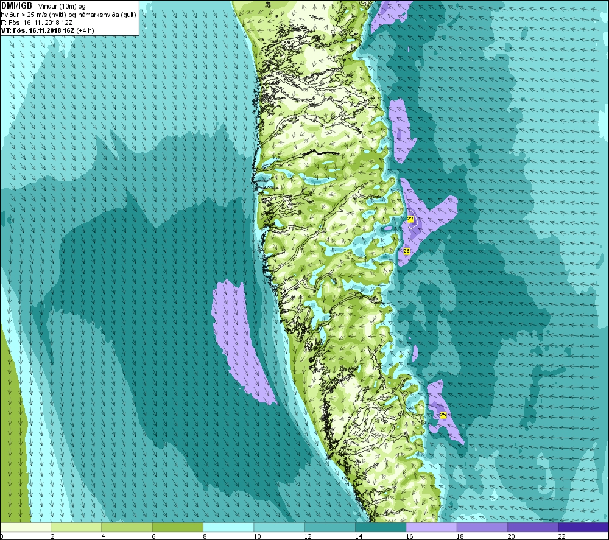Click the 'Vindur (10m) og' header text
This screenshot has width=609, height=540.
(x=62, y=7)
